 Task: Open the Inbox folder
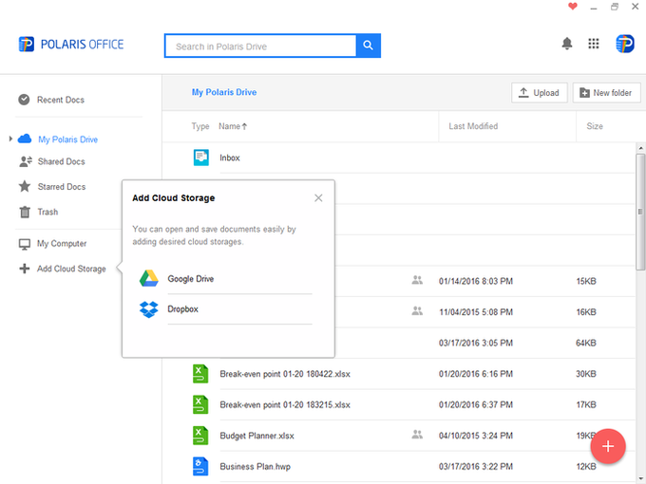click(229, 158)
